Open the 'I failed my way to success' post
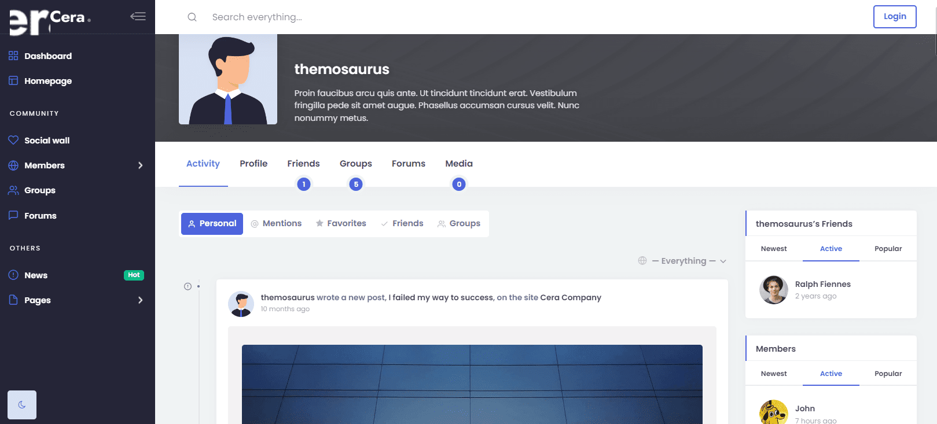This screenshot has width=937, height=424. coord(440,297)
